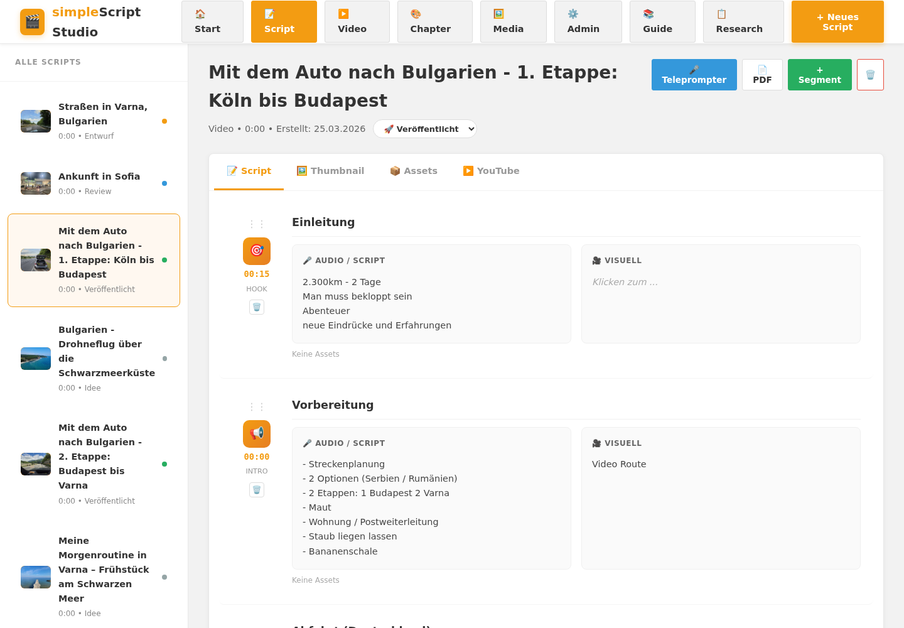
Task: Open the 2. Etappe Budapest bis Varna thumbnail
Action: click(36, 464)
